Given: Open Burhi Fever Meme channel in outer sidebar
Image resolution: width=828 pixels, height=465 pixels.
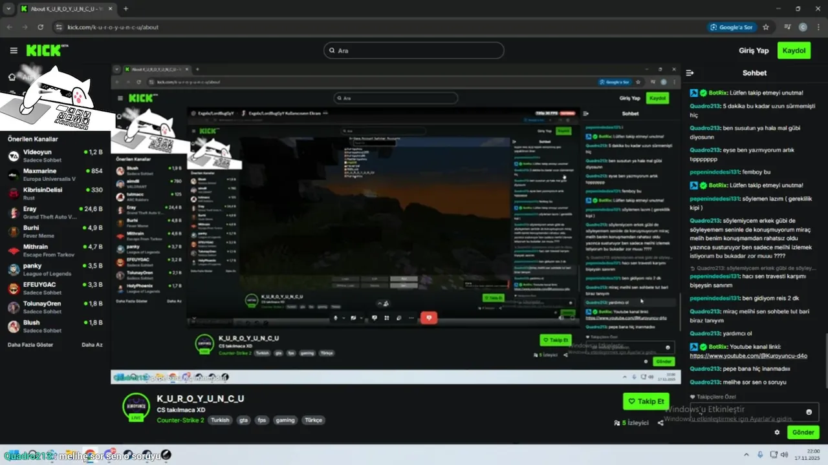Looking at the screenshot, I should [55, 231].
